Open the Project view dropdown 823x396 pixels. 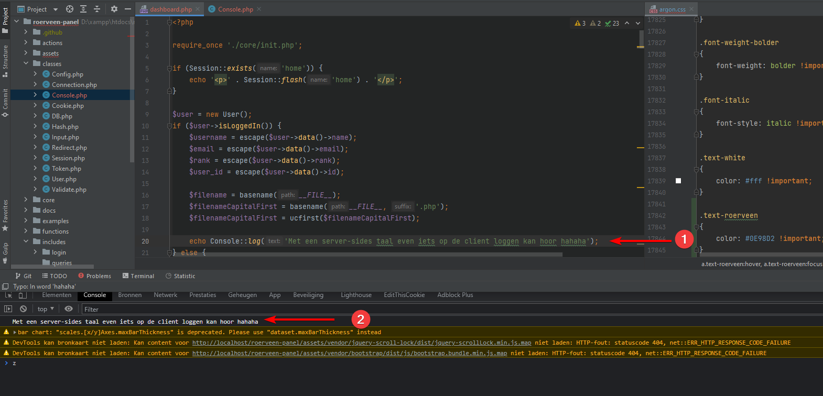(56, 9)
